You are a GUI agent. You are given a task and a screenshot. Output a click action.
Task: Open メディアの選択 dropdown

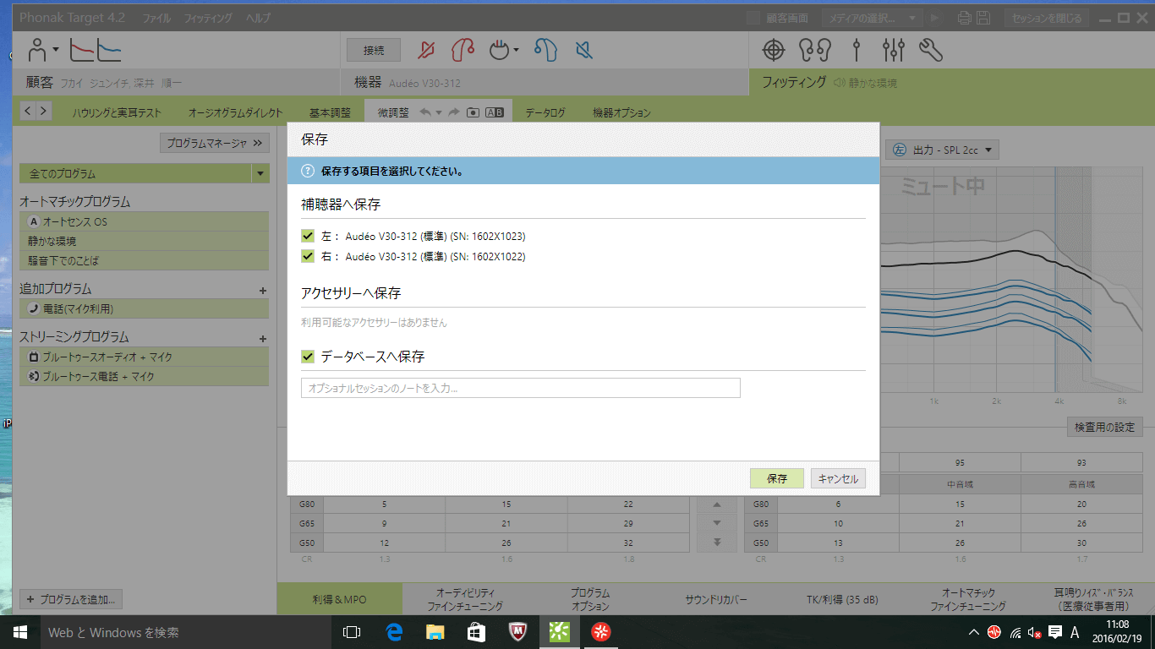tap(873, 18)
